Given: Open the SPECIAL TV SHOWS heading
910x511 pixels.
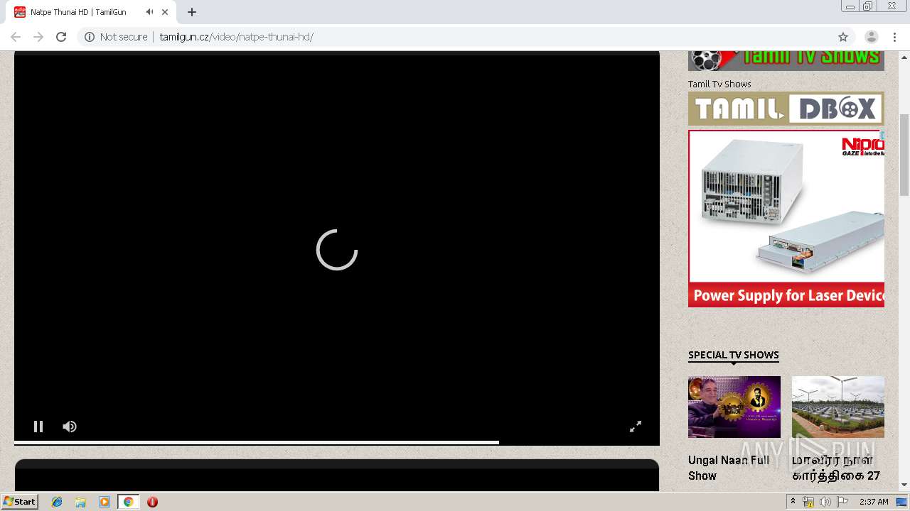Looking at the screenshot, I should (x=734, y=355).
